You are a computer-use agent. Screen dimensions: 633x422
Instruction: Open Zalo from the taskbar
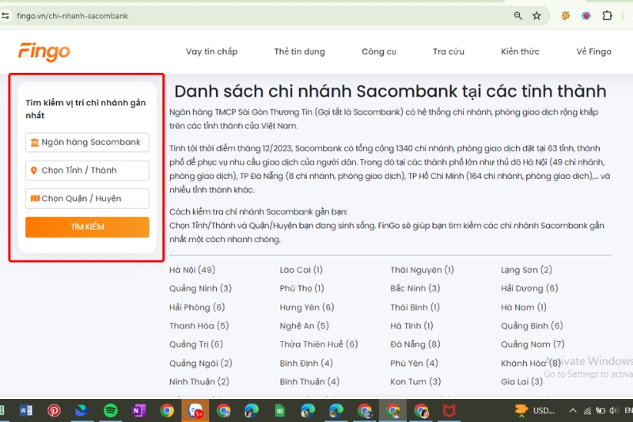point(195,411)
